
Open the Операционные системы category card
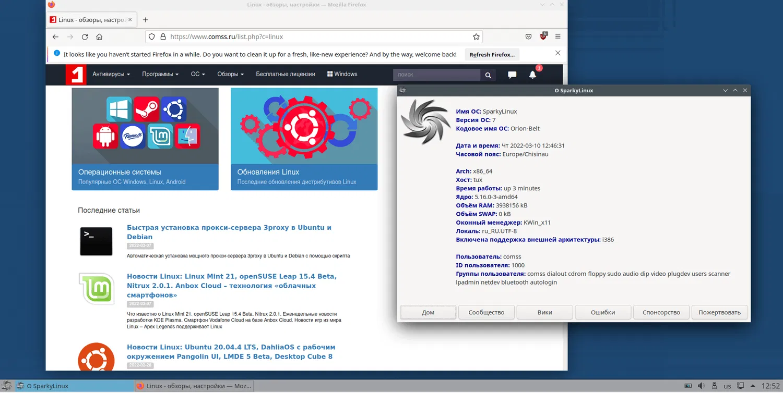pyautogui.click(x=145, y=139)
